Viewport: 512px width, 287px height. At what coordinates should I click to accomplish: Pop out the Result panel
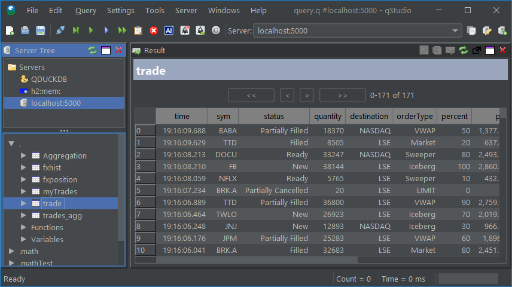(x=477, y=51)
